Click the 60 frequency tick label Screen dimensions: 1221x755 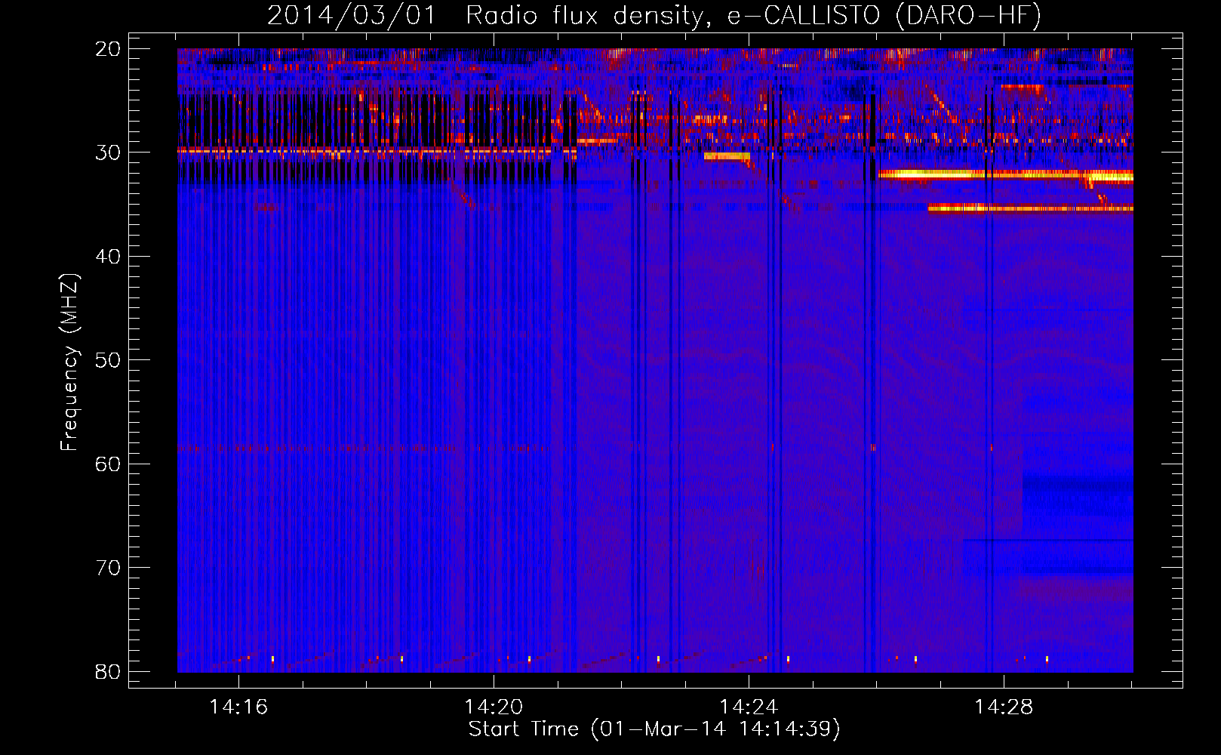pyautogui.click(x=108, y=464)
